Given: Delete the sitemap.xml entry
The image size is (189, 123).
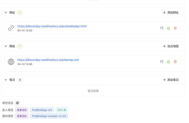Looking at the screenshot, I should [x=175, y=62].
